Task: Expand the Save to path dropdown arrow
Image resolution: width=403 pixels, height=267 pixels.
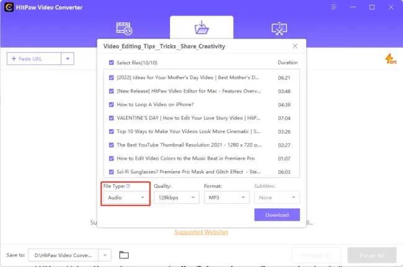Action: click(105, 255)
